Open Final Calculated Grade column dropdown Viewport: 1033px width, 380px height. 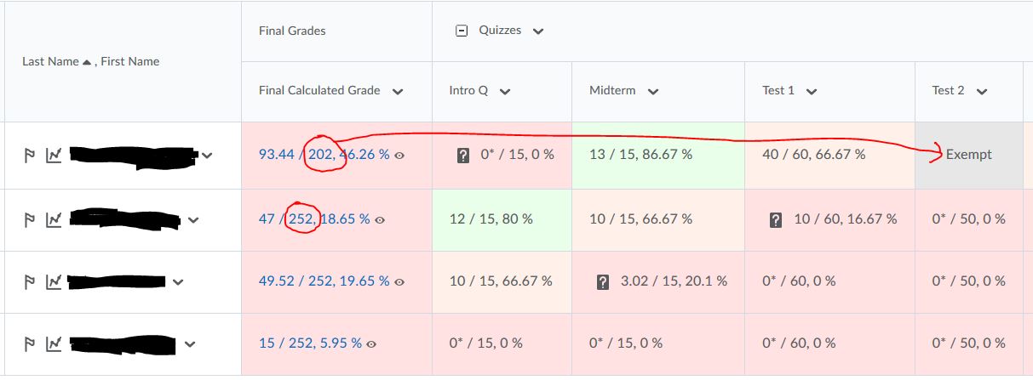(398, 92)
